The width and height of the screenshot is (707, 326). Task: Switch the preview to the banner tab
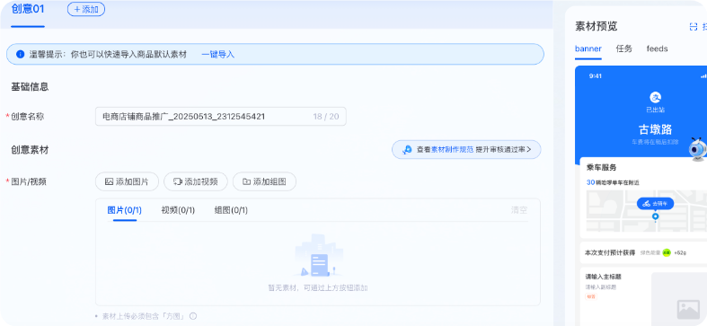click(x=588, y=48)
